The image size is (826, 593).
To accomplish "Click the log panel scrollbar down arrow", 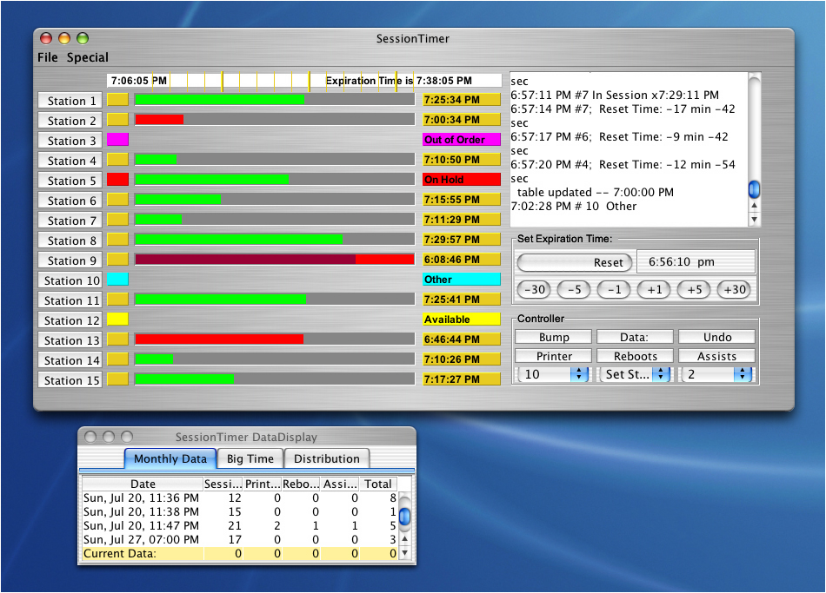I will coord(754,219).
